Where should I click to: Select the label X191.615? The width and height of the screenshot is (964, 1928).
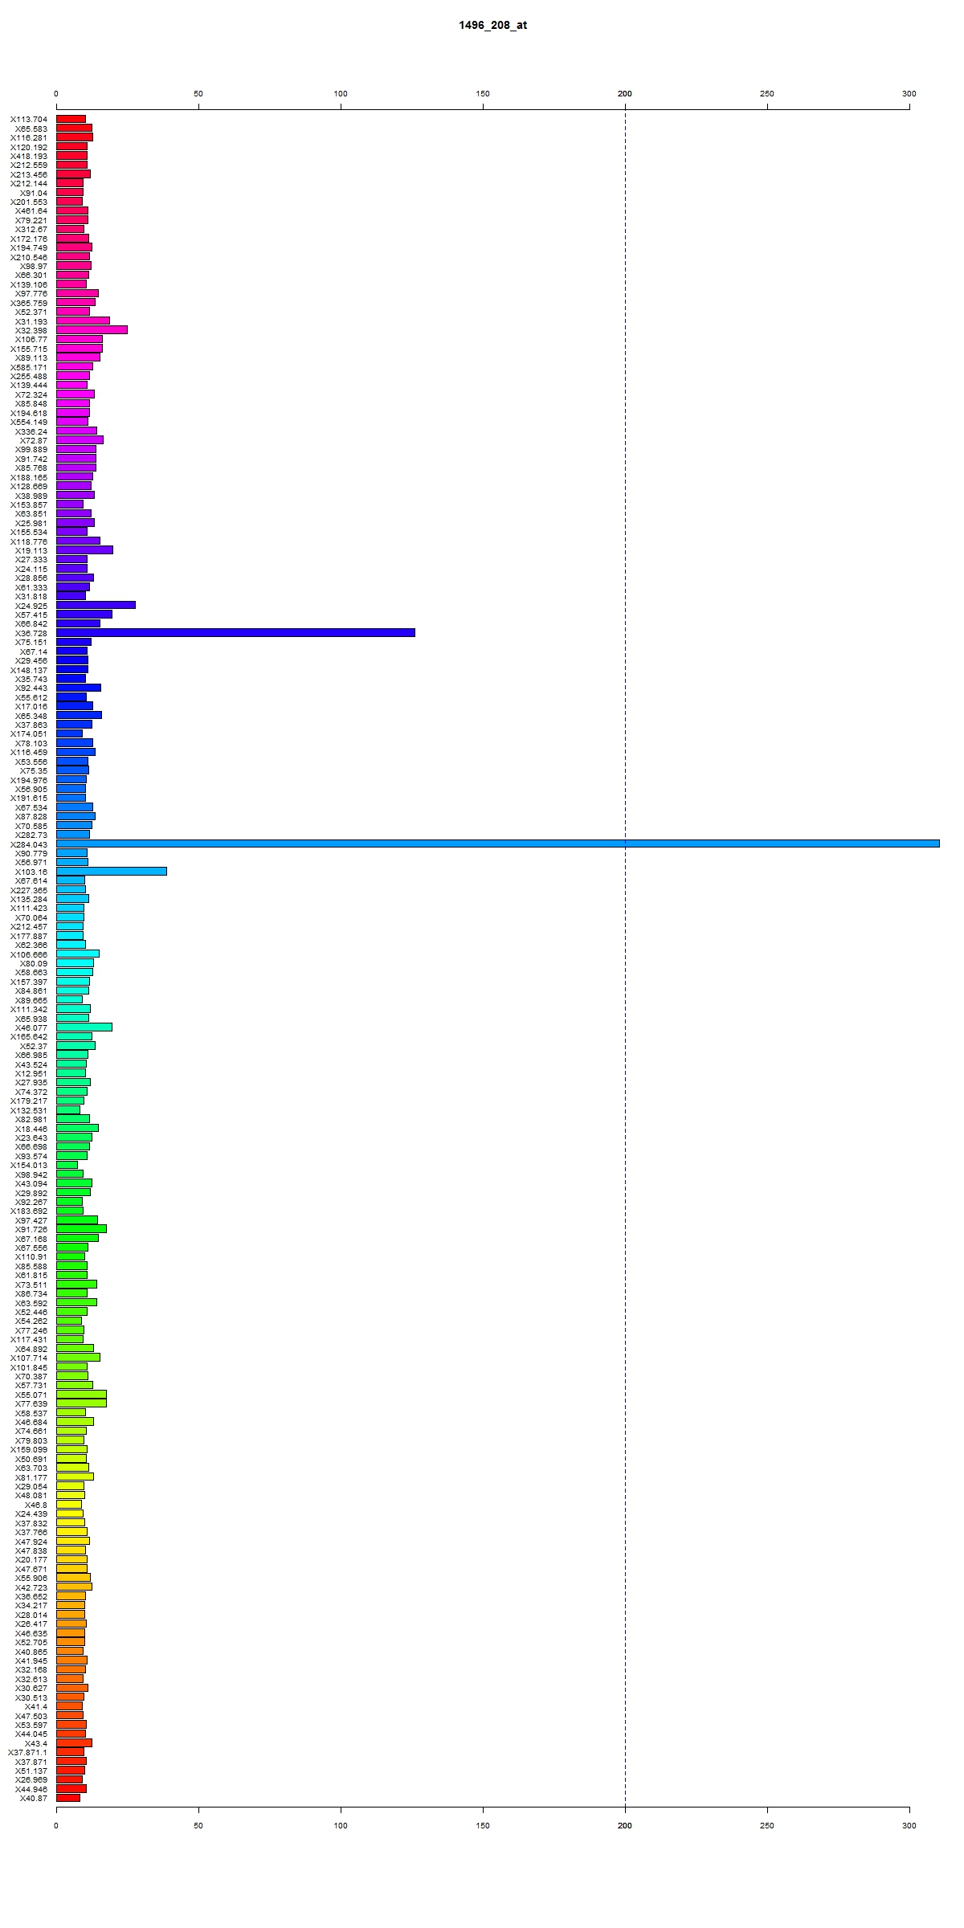(x=29, y=798)
